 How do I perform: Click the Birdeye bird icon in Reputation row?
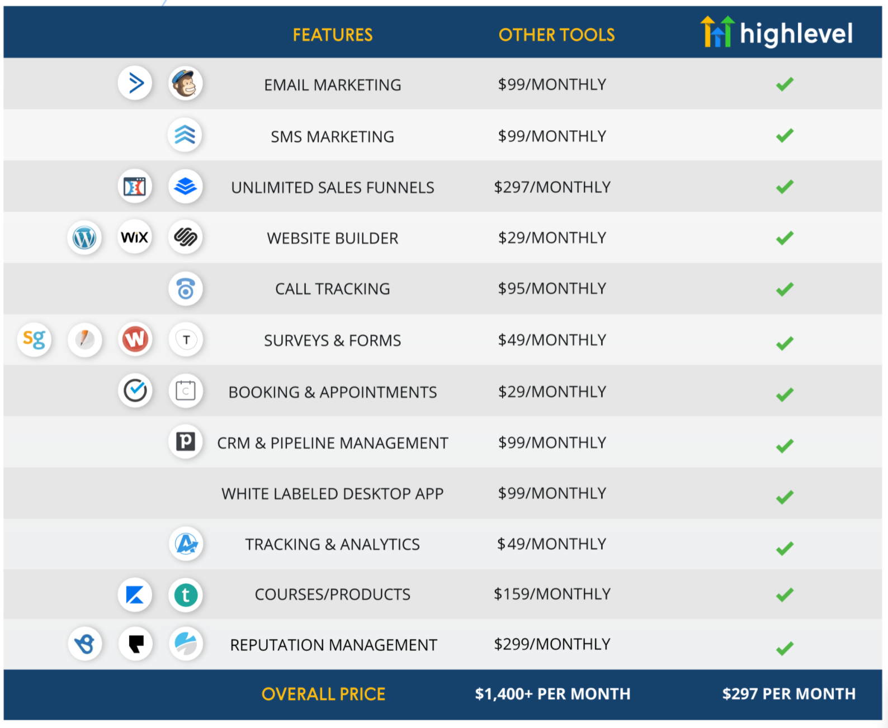tap(84, 644)
